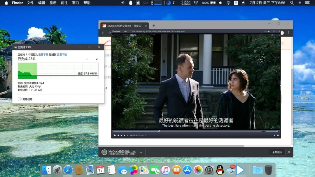Go forward in the browser
The image size is (315, 177).
[x=109, y=33]
